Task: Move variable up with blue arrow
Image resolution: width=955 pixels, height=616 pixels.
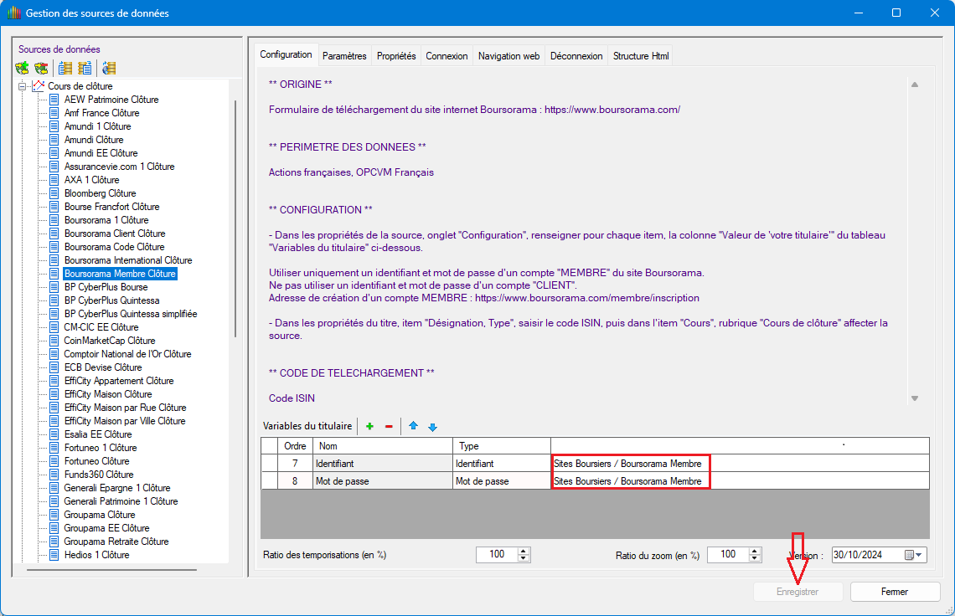Action: pyautogui.click(x=413, y=427)
